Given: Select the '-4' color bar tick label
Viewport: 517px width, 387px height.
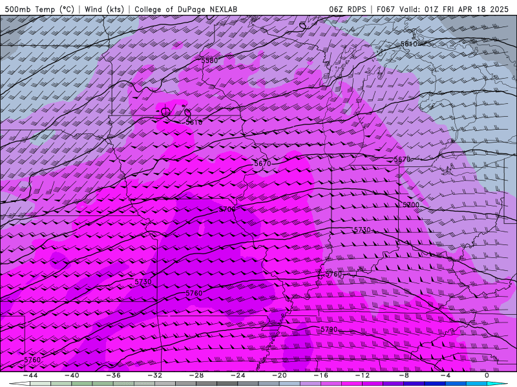Looking at the screenshot, I should (x=446, y=375).
